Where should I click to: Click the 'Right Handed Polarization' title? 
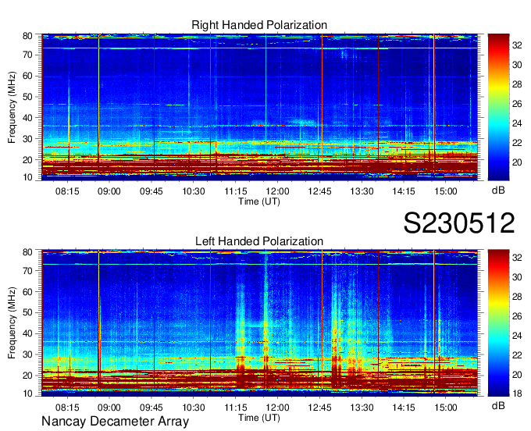tap(259, 25)
